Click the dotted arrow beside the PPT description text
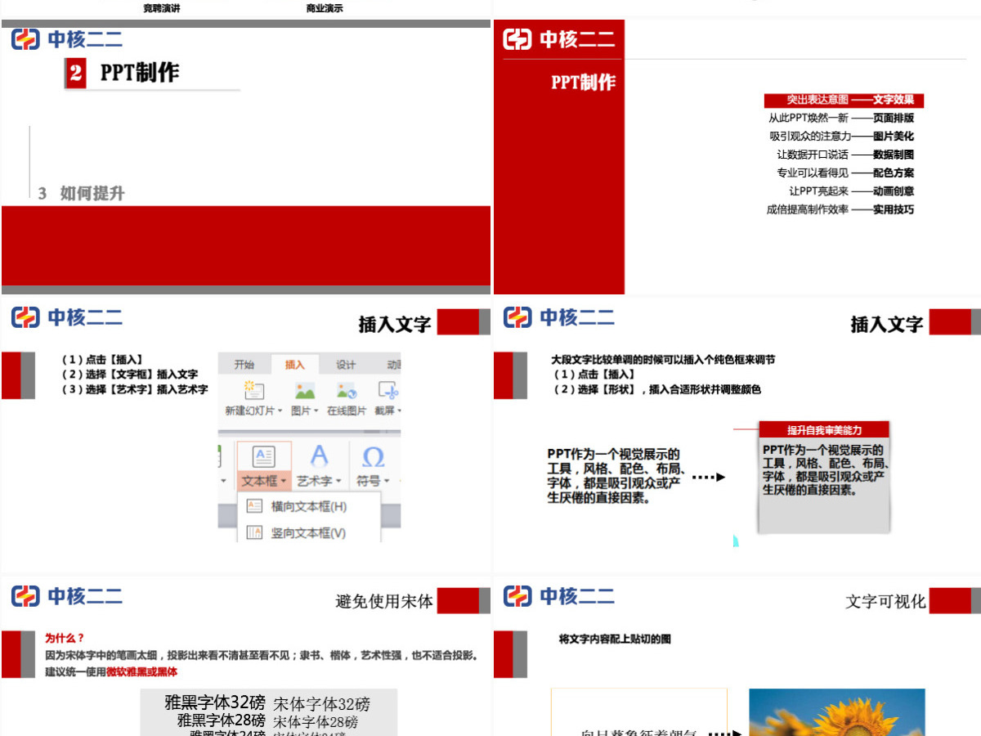This screenshot has height=736, width=981. coord(709,477)
